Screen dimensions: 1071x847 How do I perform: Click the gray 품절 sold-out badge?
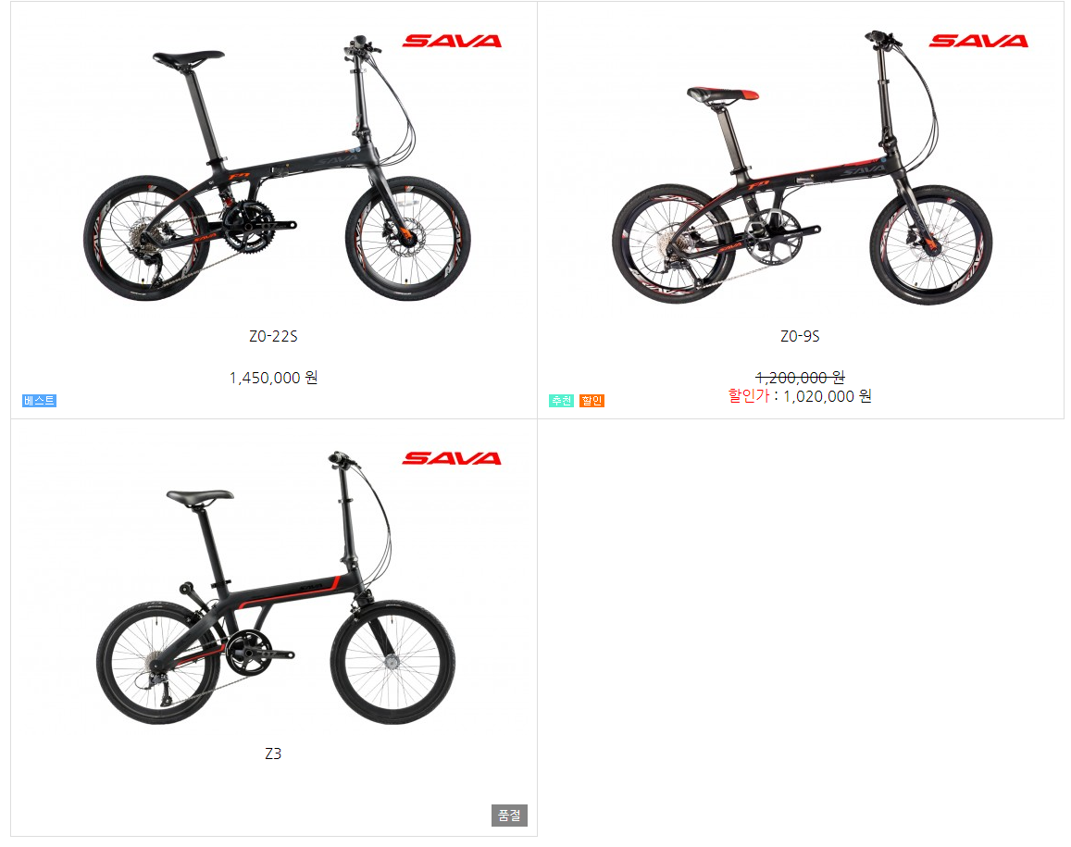(509, 815)
